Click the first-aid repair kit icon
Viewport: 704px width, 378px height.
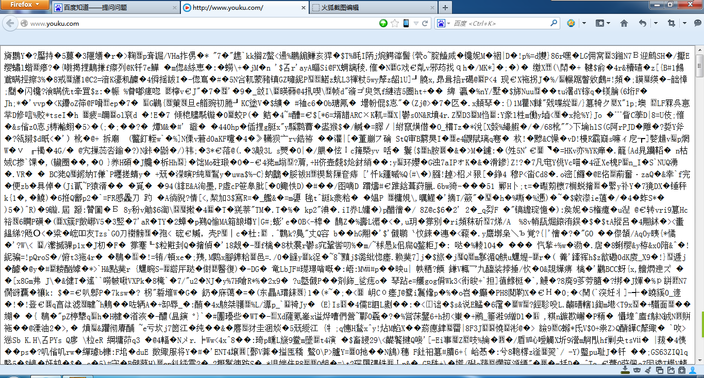click(x=682, y=370)
